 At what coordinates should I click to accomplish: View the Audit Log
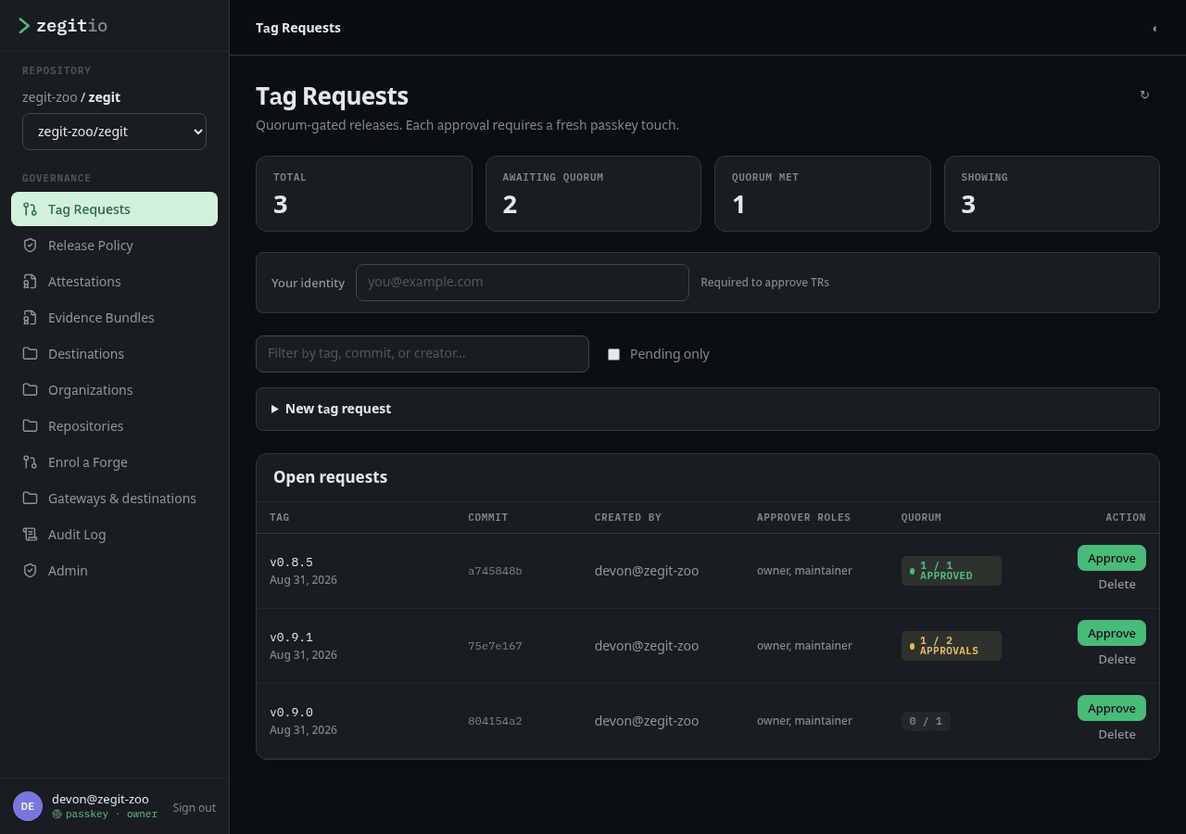[x=114, y=535]
